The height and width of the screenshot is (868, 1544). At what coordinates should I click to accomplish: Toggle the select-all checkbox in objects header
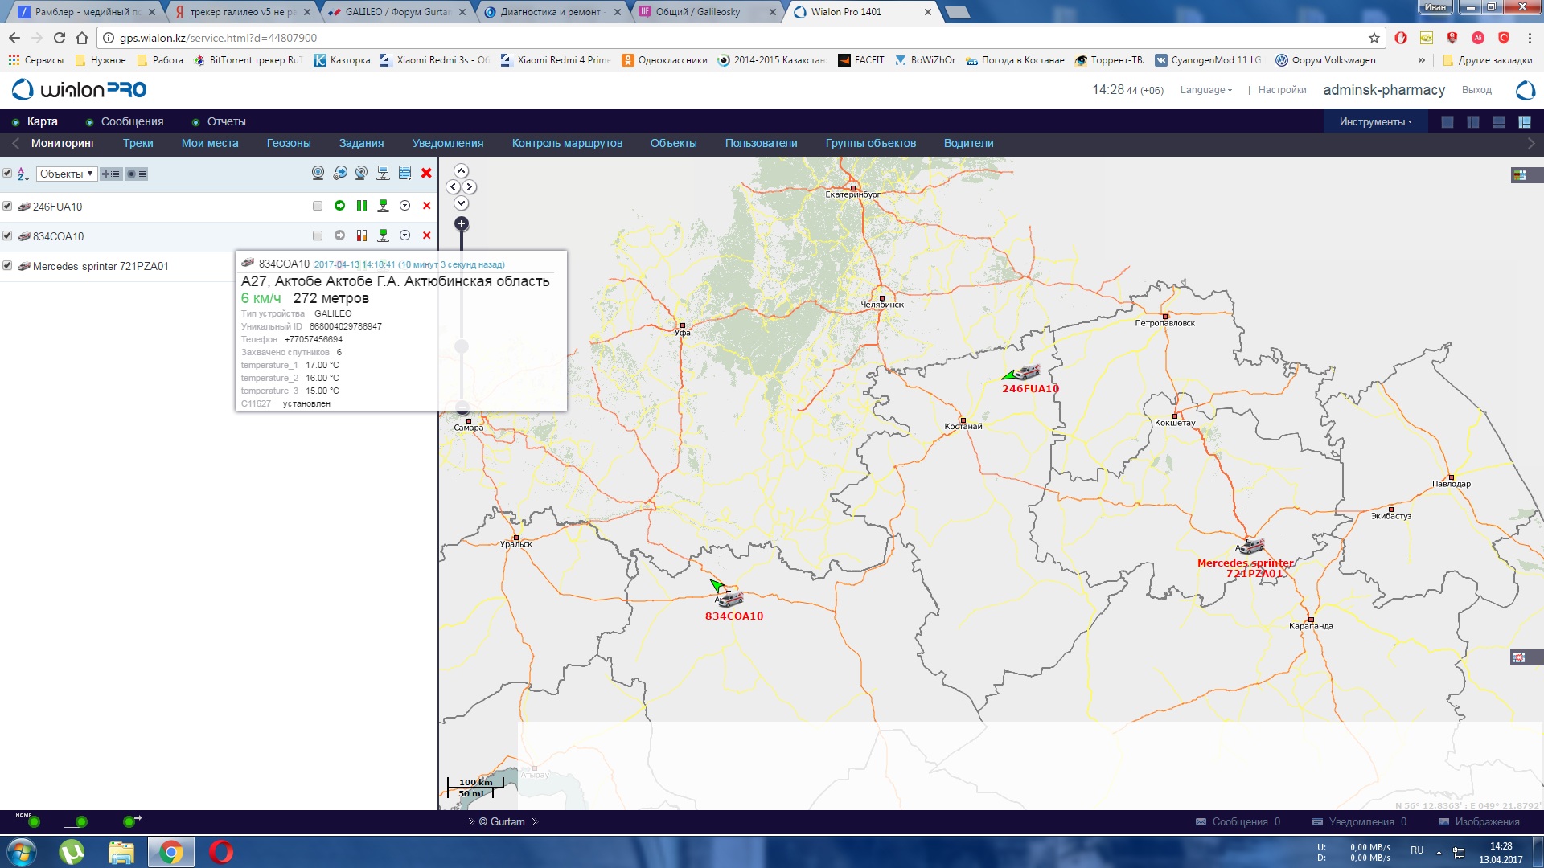(x=7, y=174)
